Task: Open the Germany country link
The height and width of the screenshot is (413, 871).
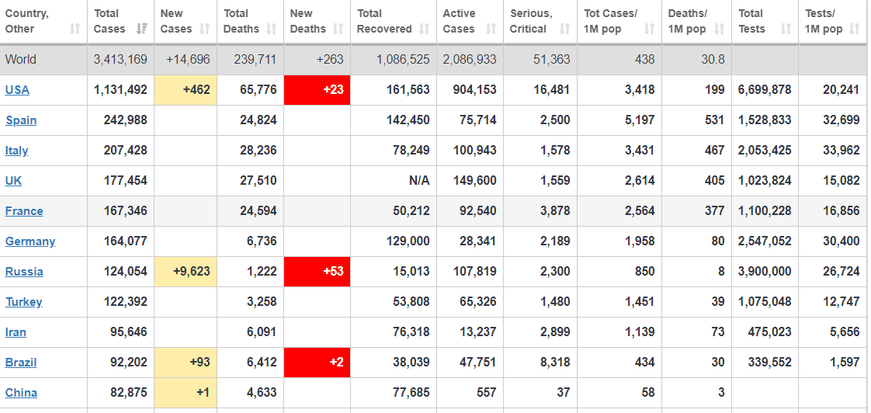Action: coord(30,241)
